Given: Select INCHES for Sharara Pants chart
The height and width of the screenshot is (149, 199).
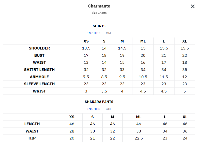Looking at the screenshot, I should click(x=94, y=109).
